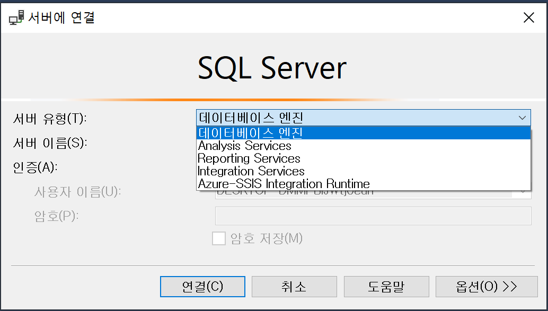This screenshot has width=548, height=311.
Task: Click the 서버 이름(S) label
Action: click(x=50, y=143)
